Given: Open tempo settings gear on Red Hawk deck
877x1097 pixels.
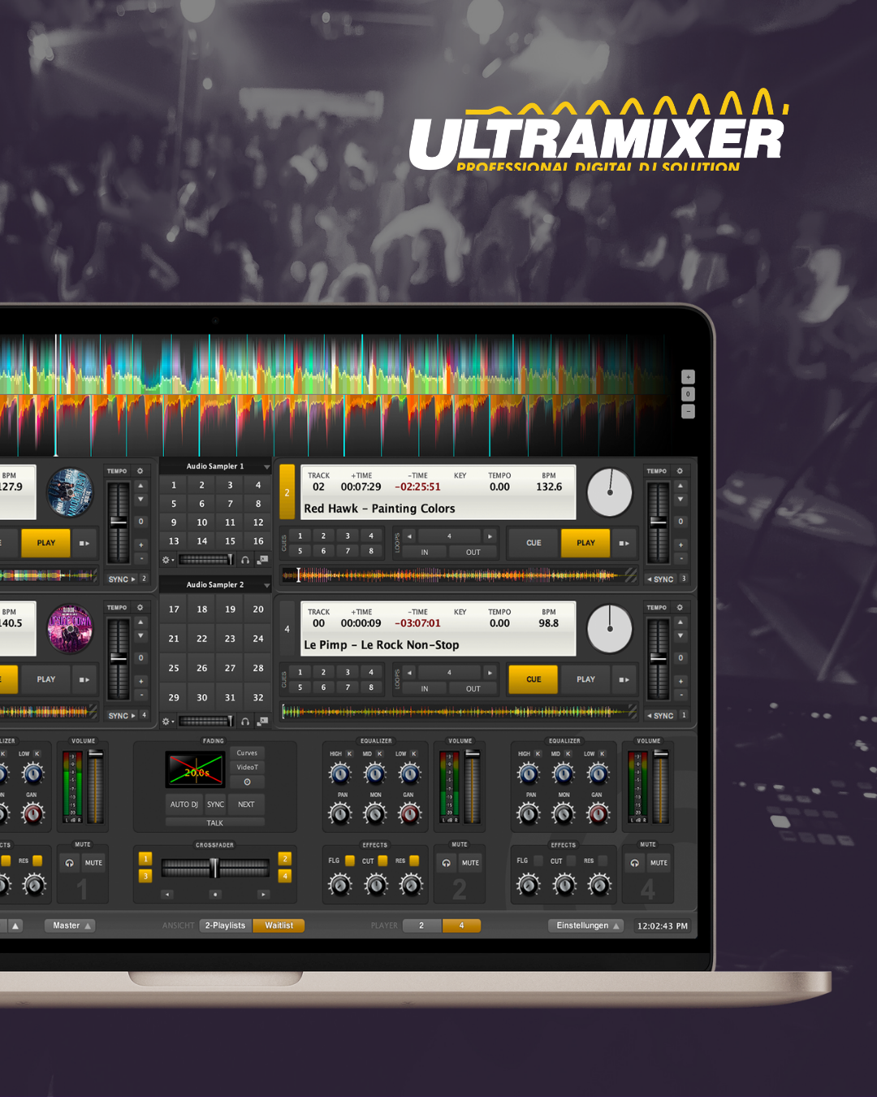Looking at the screenshot, I should (680, 471).
